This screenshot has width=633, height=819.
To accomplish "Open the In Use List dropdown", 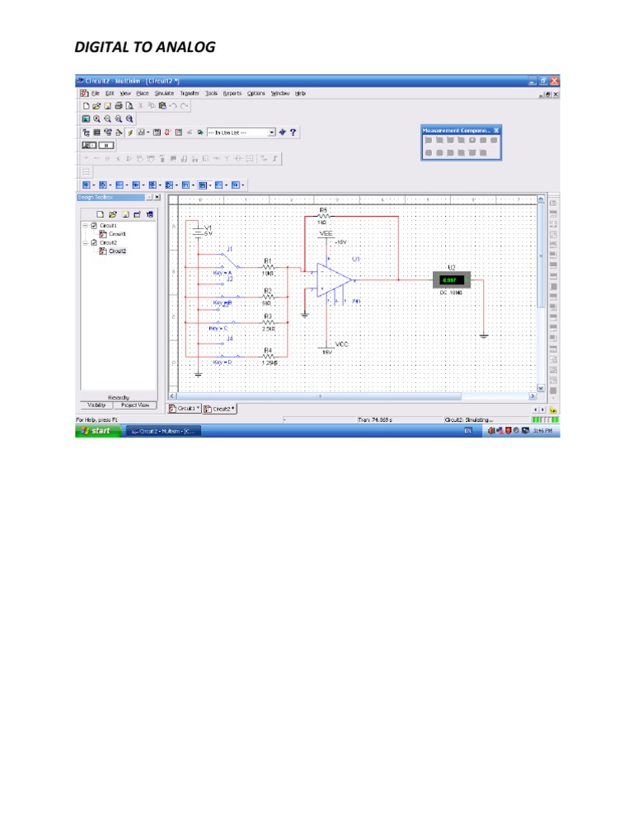I will point(241,133).
